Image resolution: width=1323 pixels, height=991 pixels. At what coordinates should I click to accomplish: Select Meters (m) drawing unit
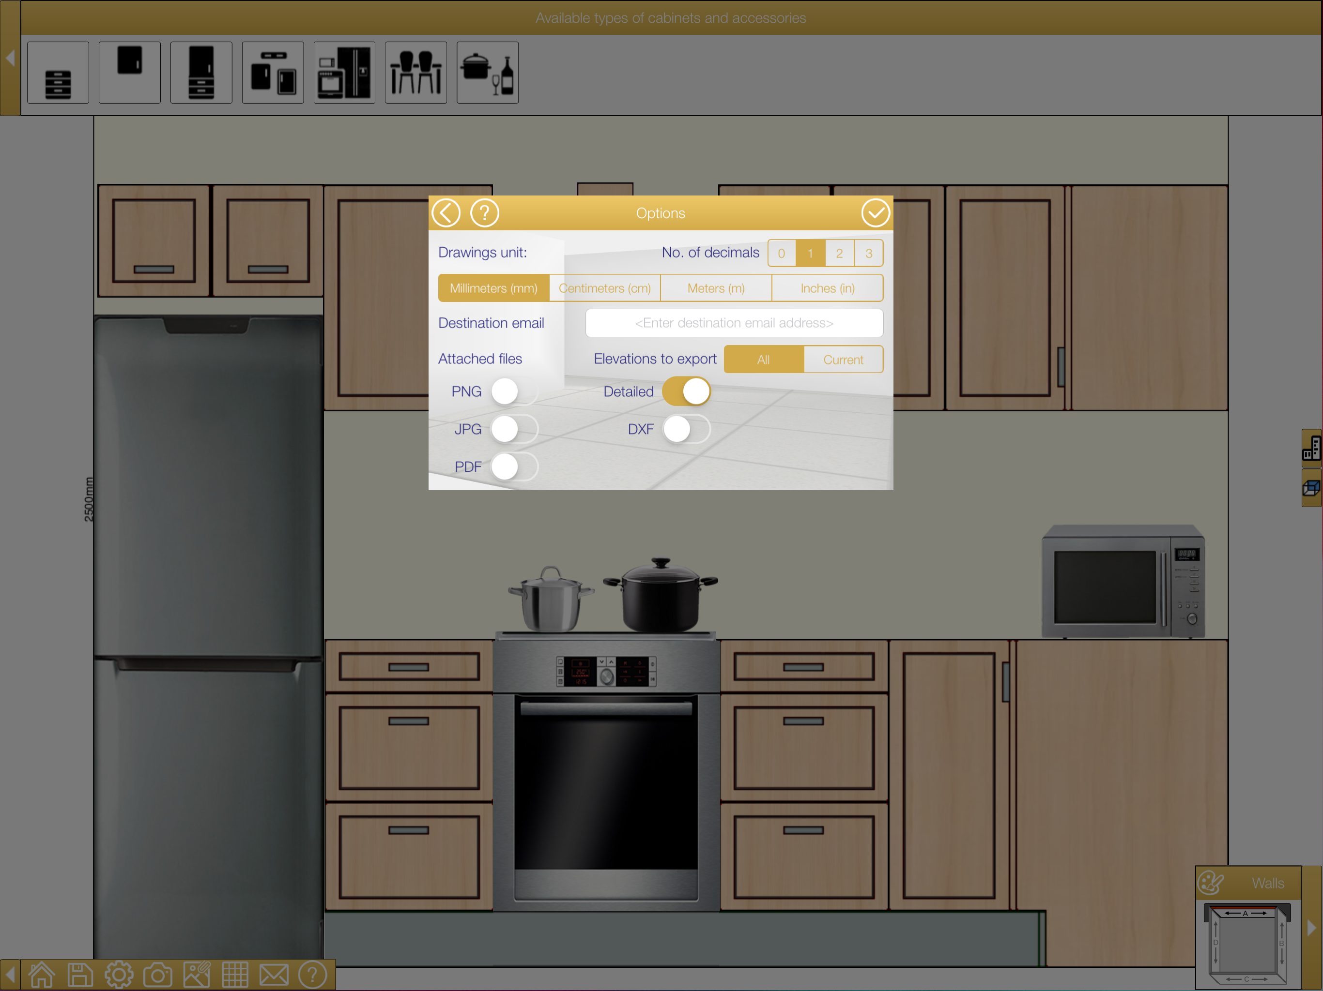716,288
